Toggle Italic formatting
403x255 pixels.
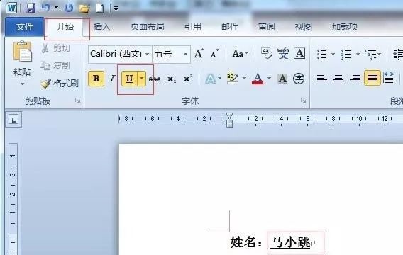click(112, 79)
